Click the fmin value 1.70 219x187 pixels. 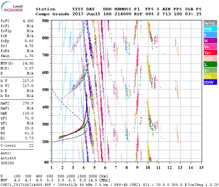coord(29,56)
